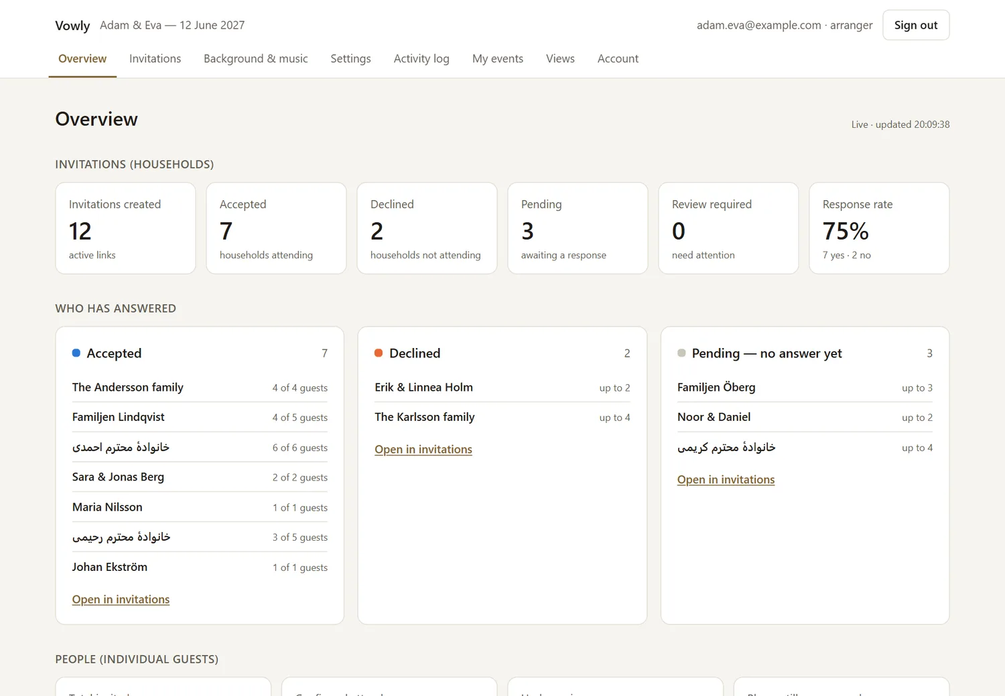Viewport: 1005px width, 696px height.
Task: Click the "up to 4" pending guest limit
Action: (x=917, y=448)
